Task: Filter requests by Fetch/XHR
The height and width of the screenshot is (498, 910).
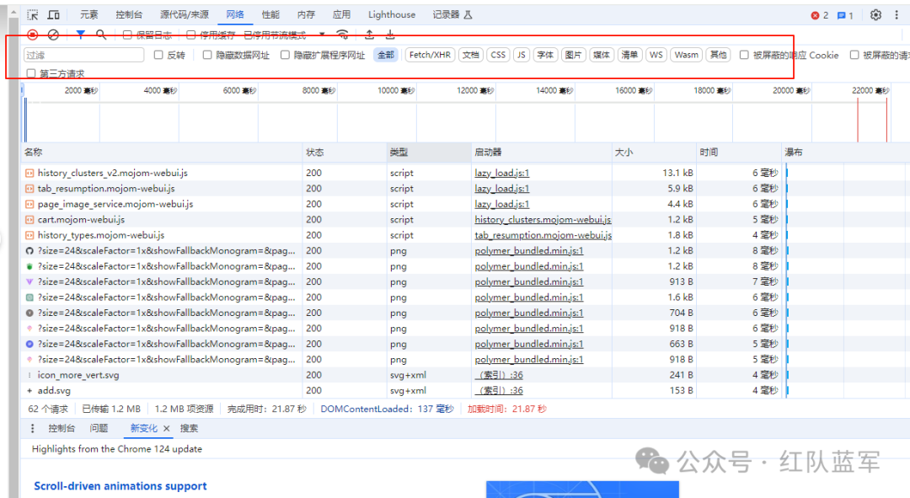Action: point(430,55)
